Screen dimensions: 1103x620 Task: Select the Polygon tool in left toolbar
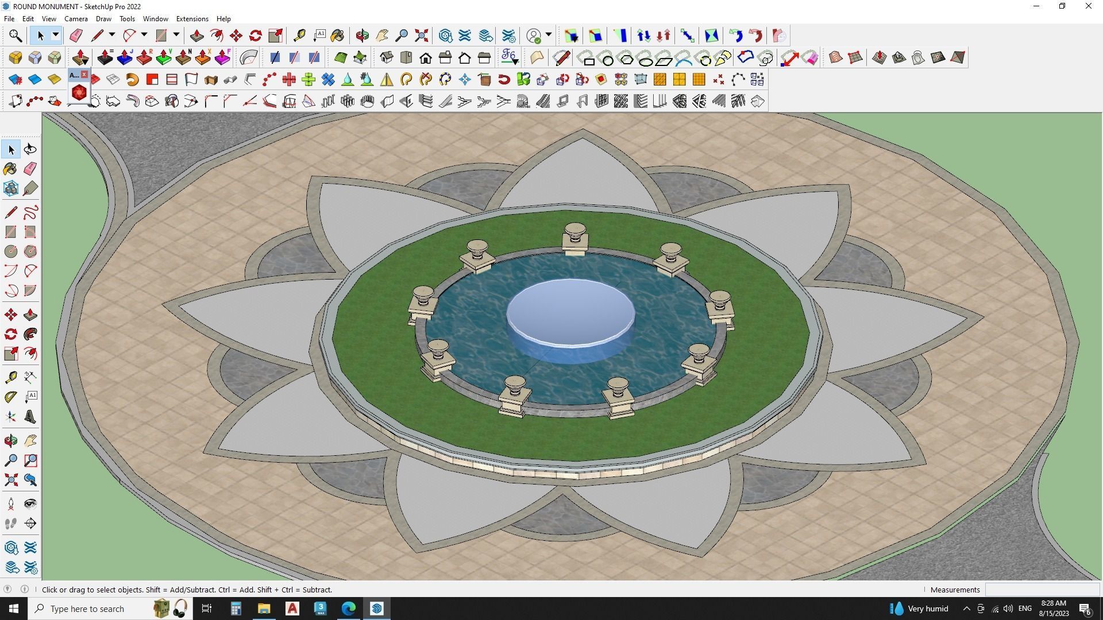[x=30, y=251]
